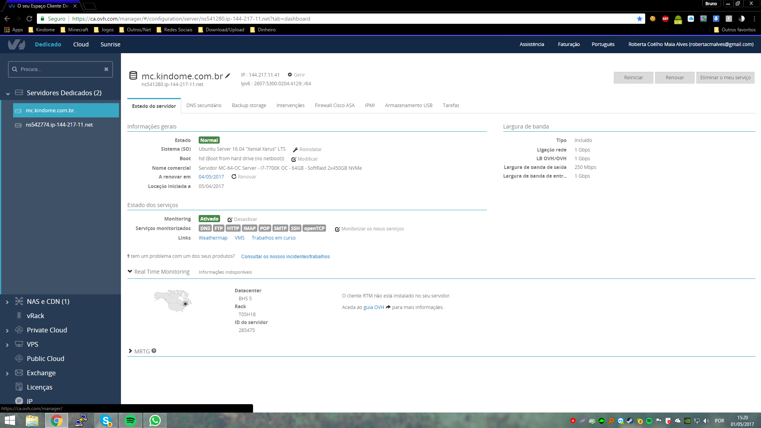Open the Faturação menu
This screenshot has width=761, height=428.
(569, 44)
